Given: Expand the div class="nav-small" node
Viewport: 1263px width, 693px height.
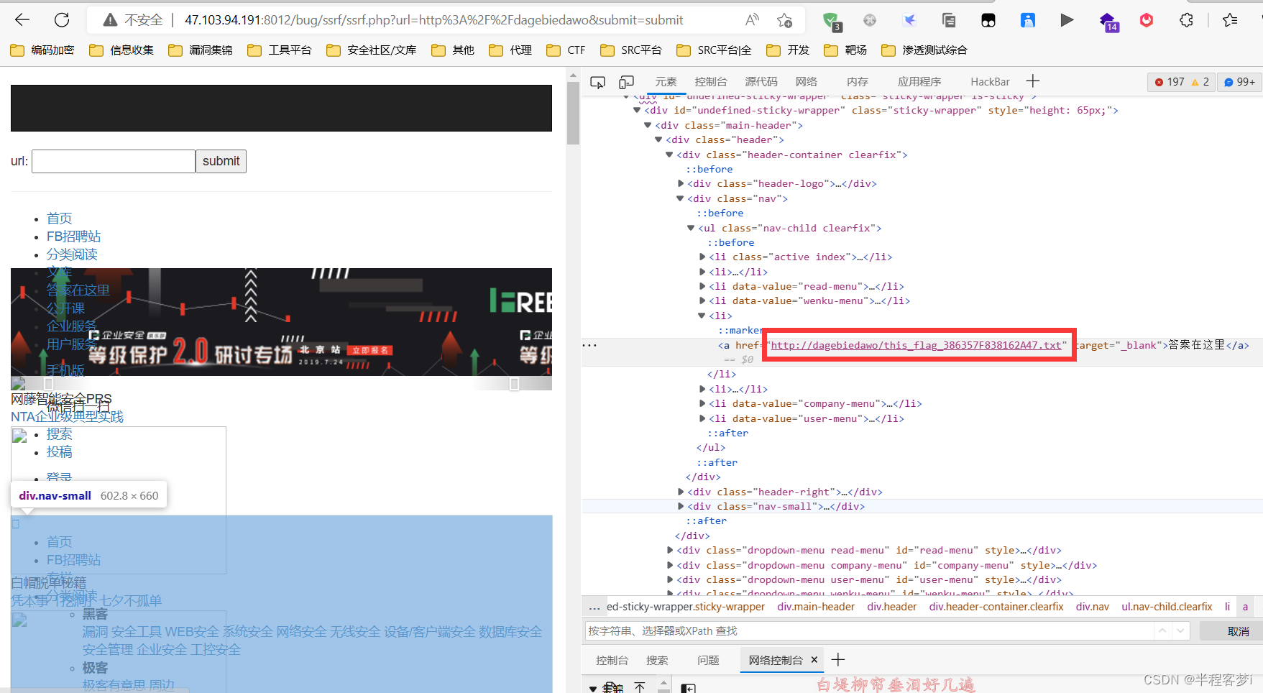Looking at the screenshot, I should pos(681,506).
